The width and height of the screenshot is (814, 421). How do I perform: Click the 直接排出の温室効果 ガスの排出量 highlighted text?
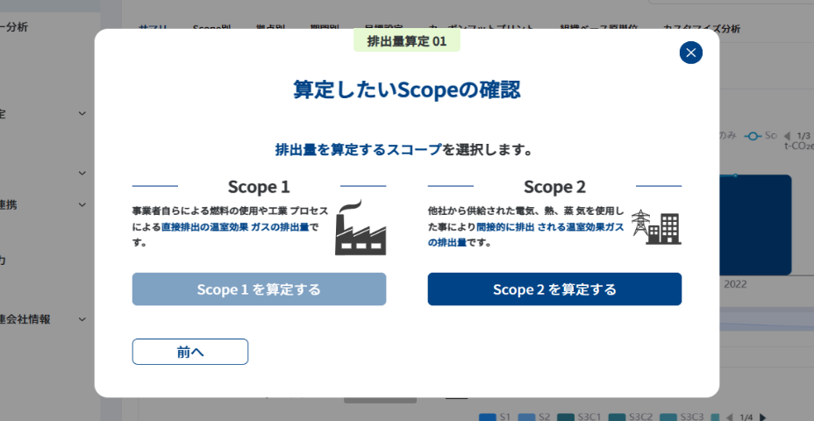pos(235,227)
